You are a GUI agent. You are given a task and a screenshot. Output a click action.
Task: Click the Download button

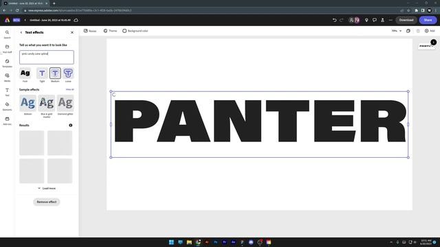point(406,20)
